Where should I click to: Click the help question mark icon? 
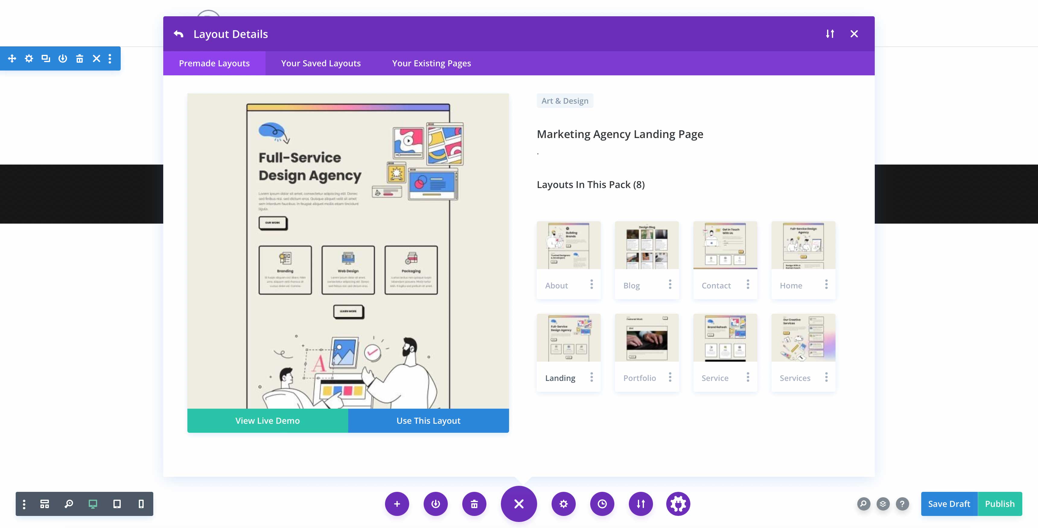tap(902, 504)
